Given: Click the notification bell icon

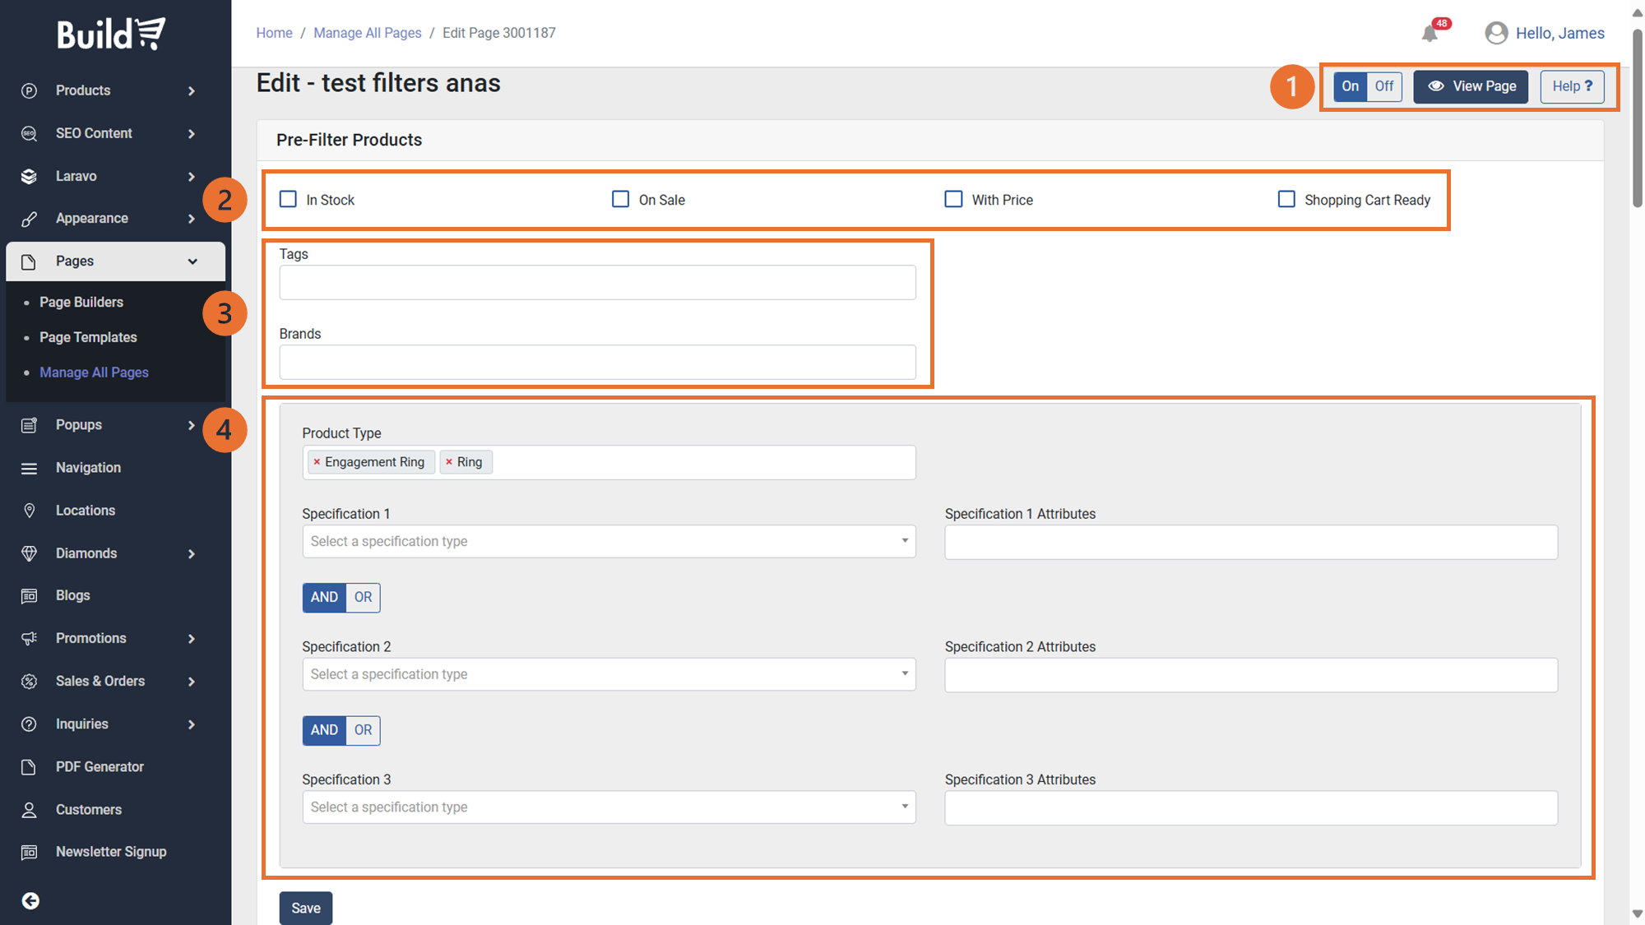Looking at the screenshot, I should [x=1430, y=34].
